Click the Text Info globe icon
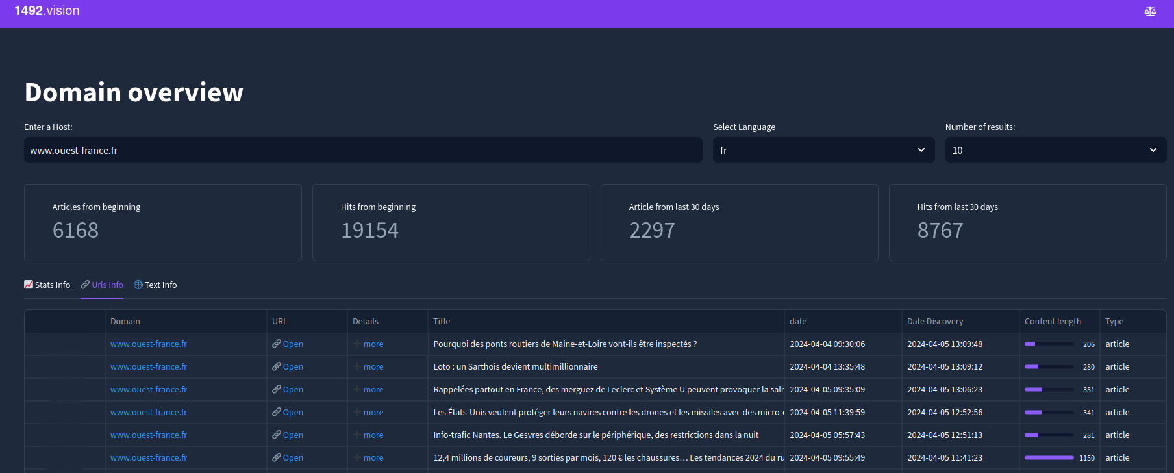Screen dimensions: 1174x473 (x=138, y=285)
